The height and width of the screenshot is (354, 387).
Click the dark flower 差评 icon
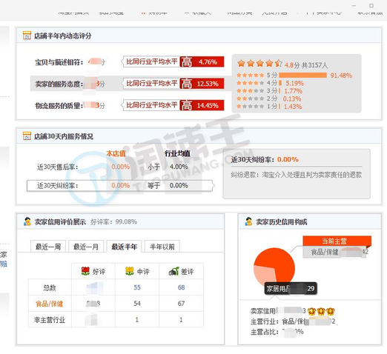click(173, 271)
